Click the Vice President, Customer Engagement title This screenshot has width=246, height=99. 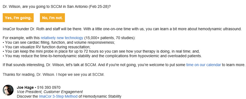coord(50,92)
